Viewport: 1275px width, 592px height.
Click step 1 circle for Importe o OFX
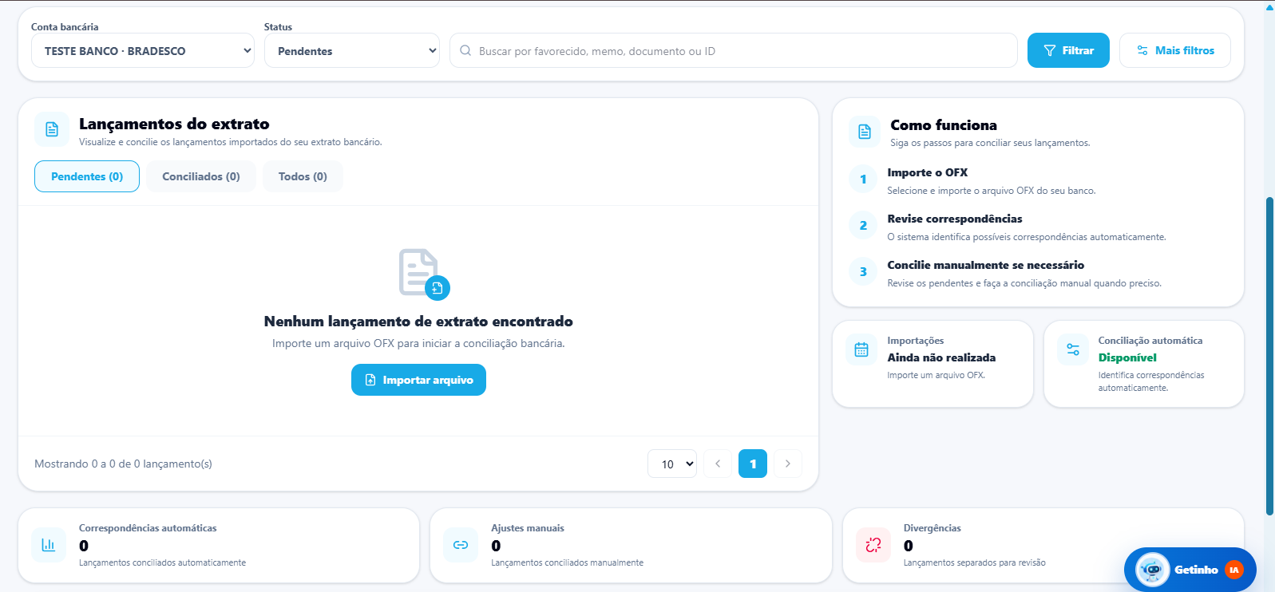(x=863, y=180)
